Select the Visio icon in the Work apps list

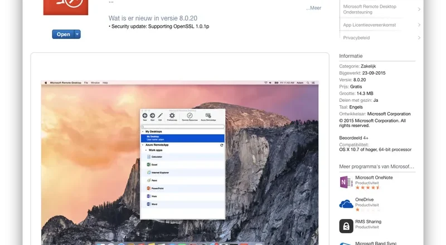148,196
